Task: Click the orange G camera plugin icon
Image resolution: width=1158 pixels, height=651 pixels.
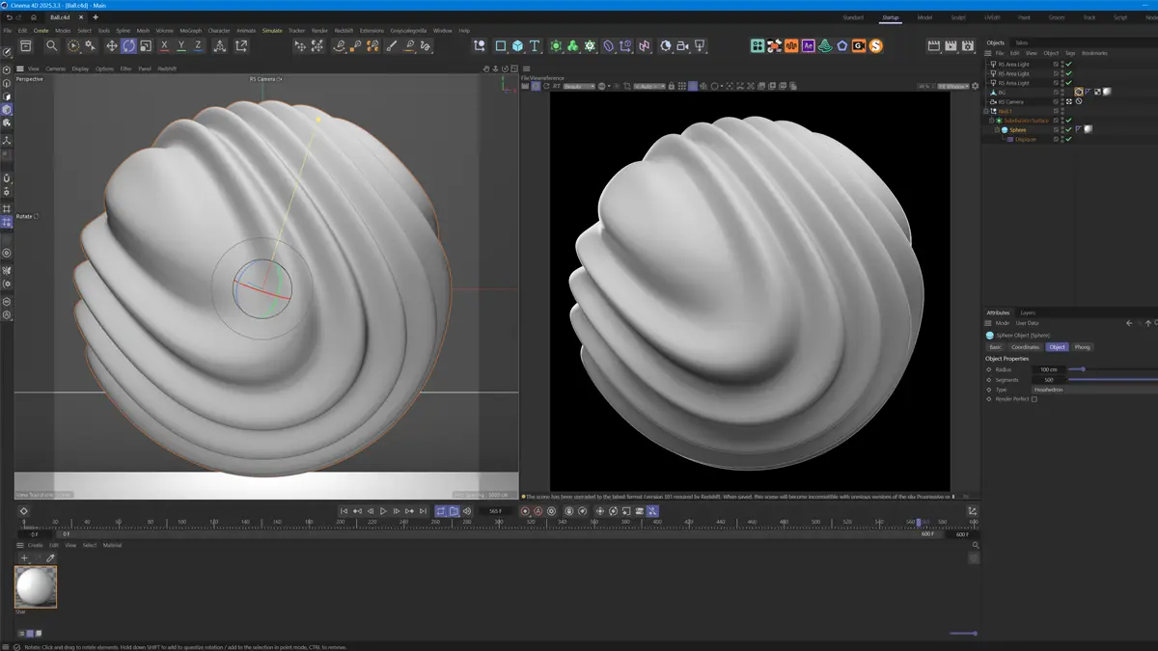Action: (x=858, y=45)
